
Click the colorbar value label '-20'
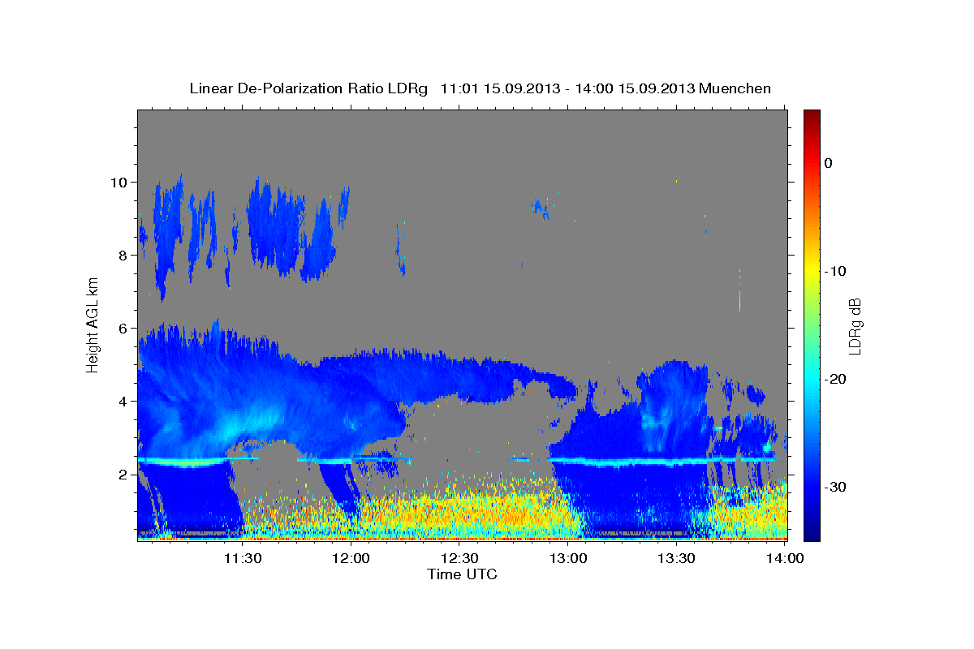pyautogui.click(x=836, y=379)
